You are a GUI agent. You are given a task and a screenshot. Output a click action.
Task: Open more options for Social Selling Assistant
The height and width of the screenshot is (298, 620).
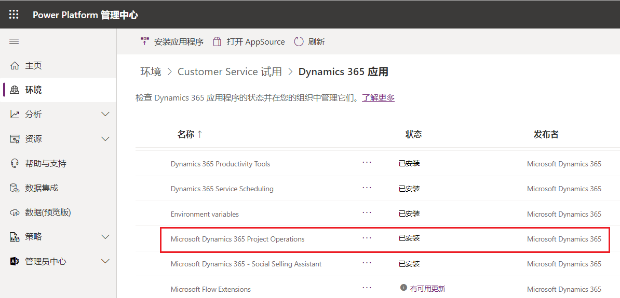(367, 262)
